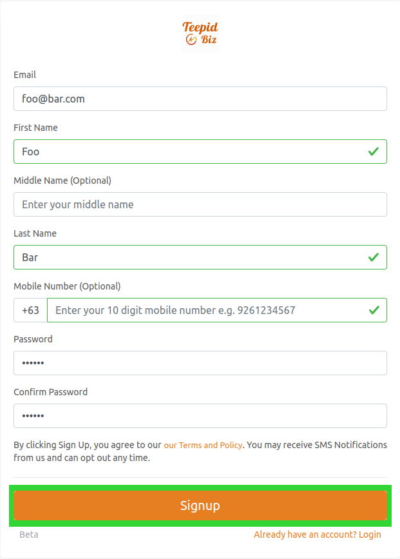Click the green checkmark in Mobile Number field
The height and width of the screenshot is (559, 400).
[374, 310]
